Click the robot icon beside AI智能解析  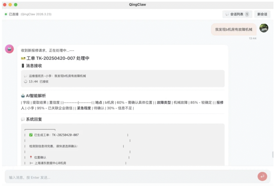(x=23, y=96)
